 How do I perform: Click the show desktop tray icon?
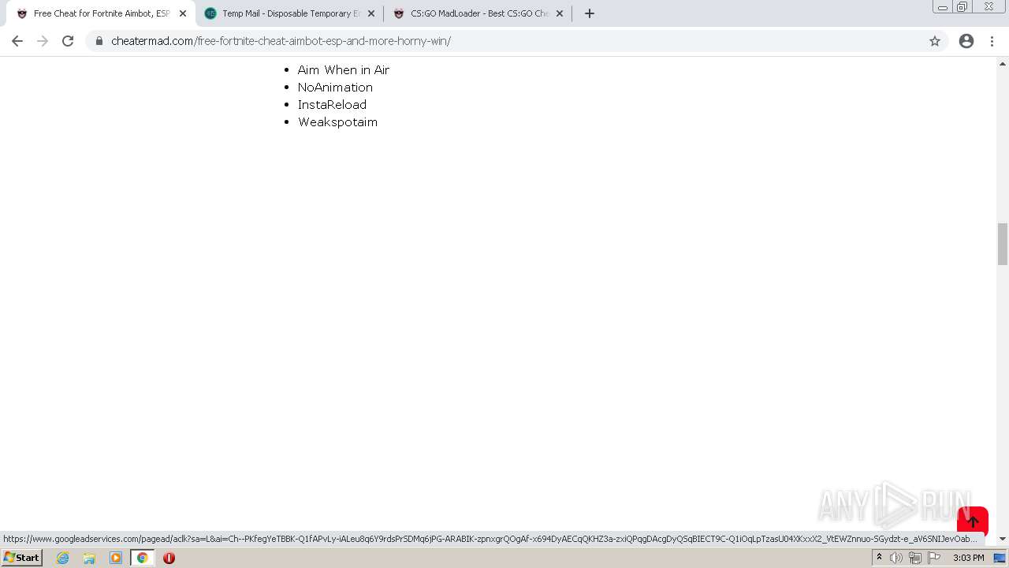coord(1000,558)
